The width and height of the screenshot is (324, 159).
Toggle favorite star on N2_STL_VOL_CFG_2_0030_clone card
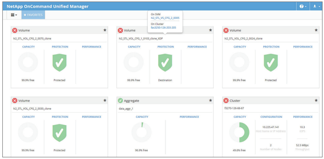(105, 100)
